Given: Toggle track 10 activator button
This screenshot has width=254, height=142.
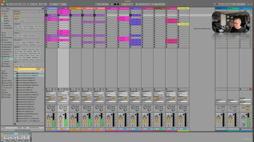Looking at the screenshot, I should [x=156, y=121].
